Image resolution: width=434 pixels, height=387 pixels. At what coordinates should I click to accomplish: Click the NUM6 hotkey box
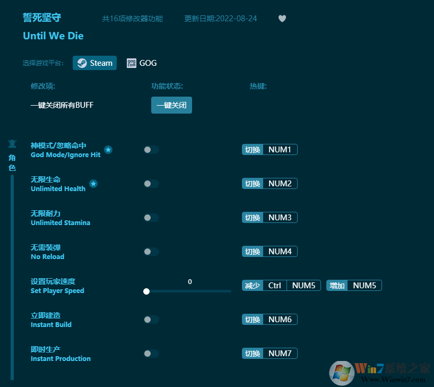(280, 320)
